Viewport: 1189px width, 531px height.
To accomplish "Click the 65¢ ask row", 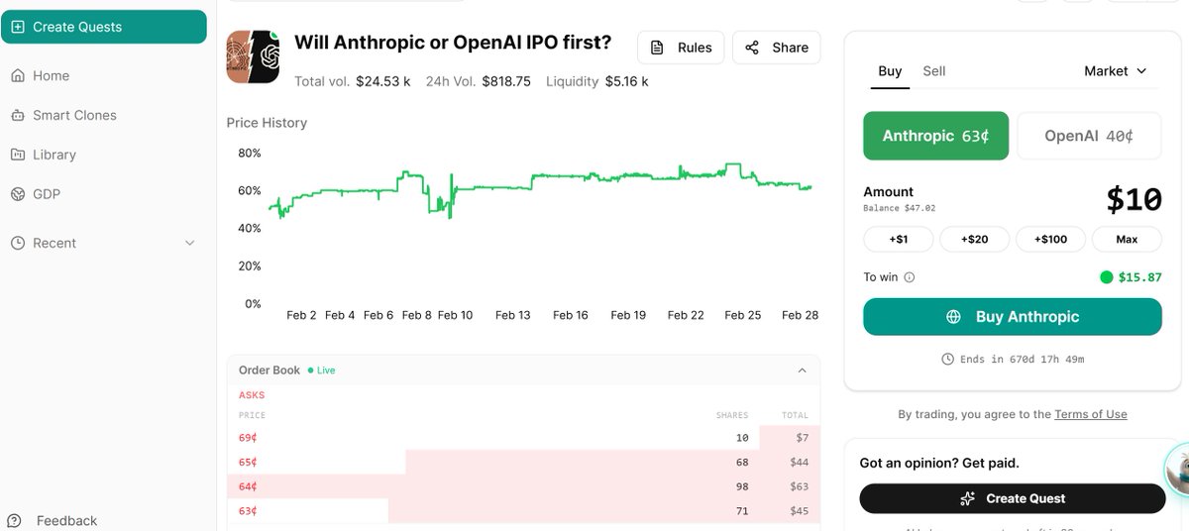I will click(x=523, y=462).
